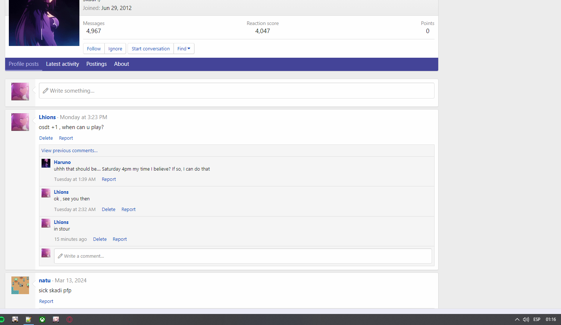
Task: Click the Opera GX taskbar icon
Action: [x=69, y=319]
